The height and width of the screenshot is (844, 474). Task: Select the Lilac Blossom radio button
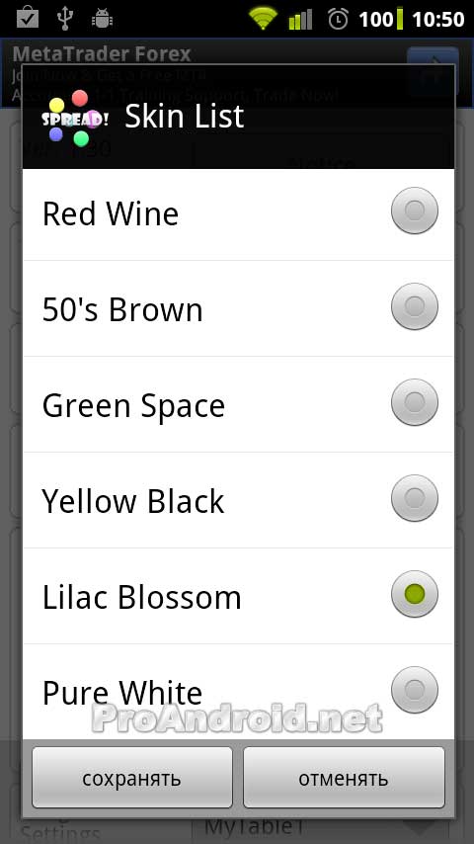click(415, 594)
